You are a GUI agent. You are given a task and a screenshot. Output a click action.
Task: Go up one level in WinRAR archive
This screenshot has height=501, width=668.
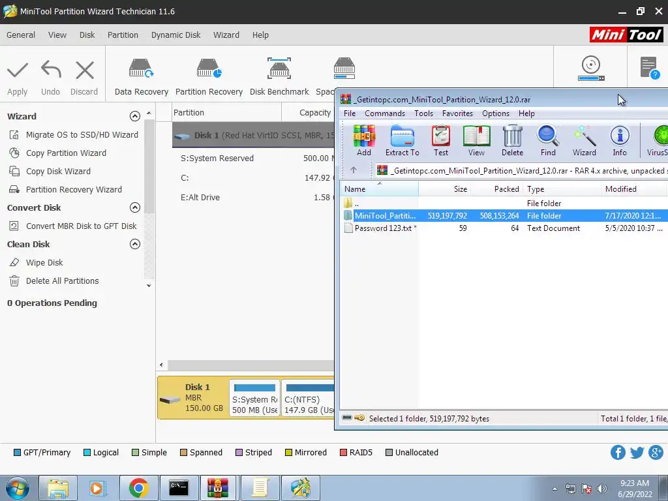tap(354, 170)
